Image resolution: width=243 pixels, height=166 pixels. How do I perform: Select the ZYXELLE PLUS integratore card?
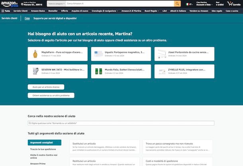184,71
